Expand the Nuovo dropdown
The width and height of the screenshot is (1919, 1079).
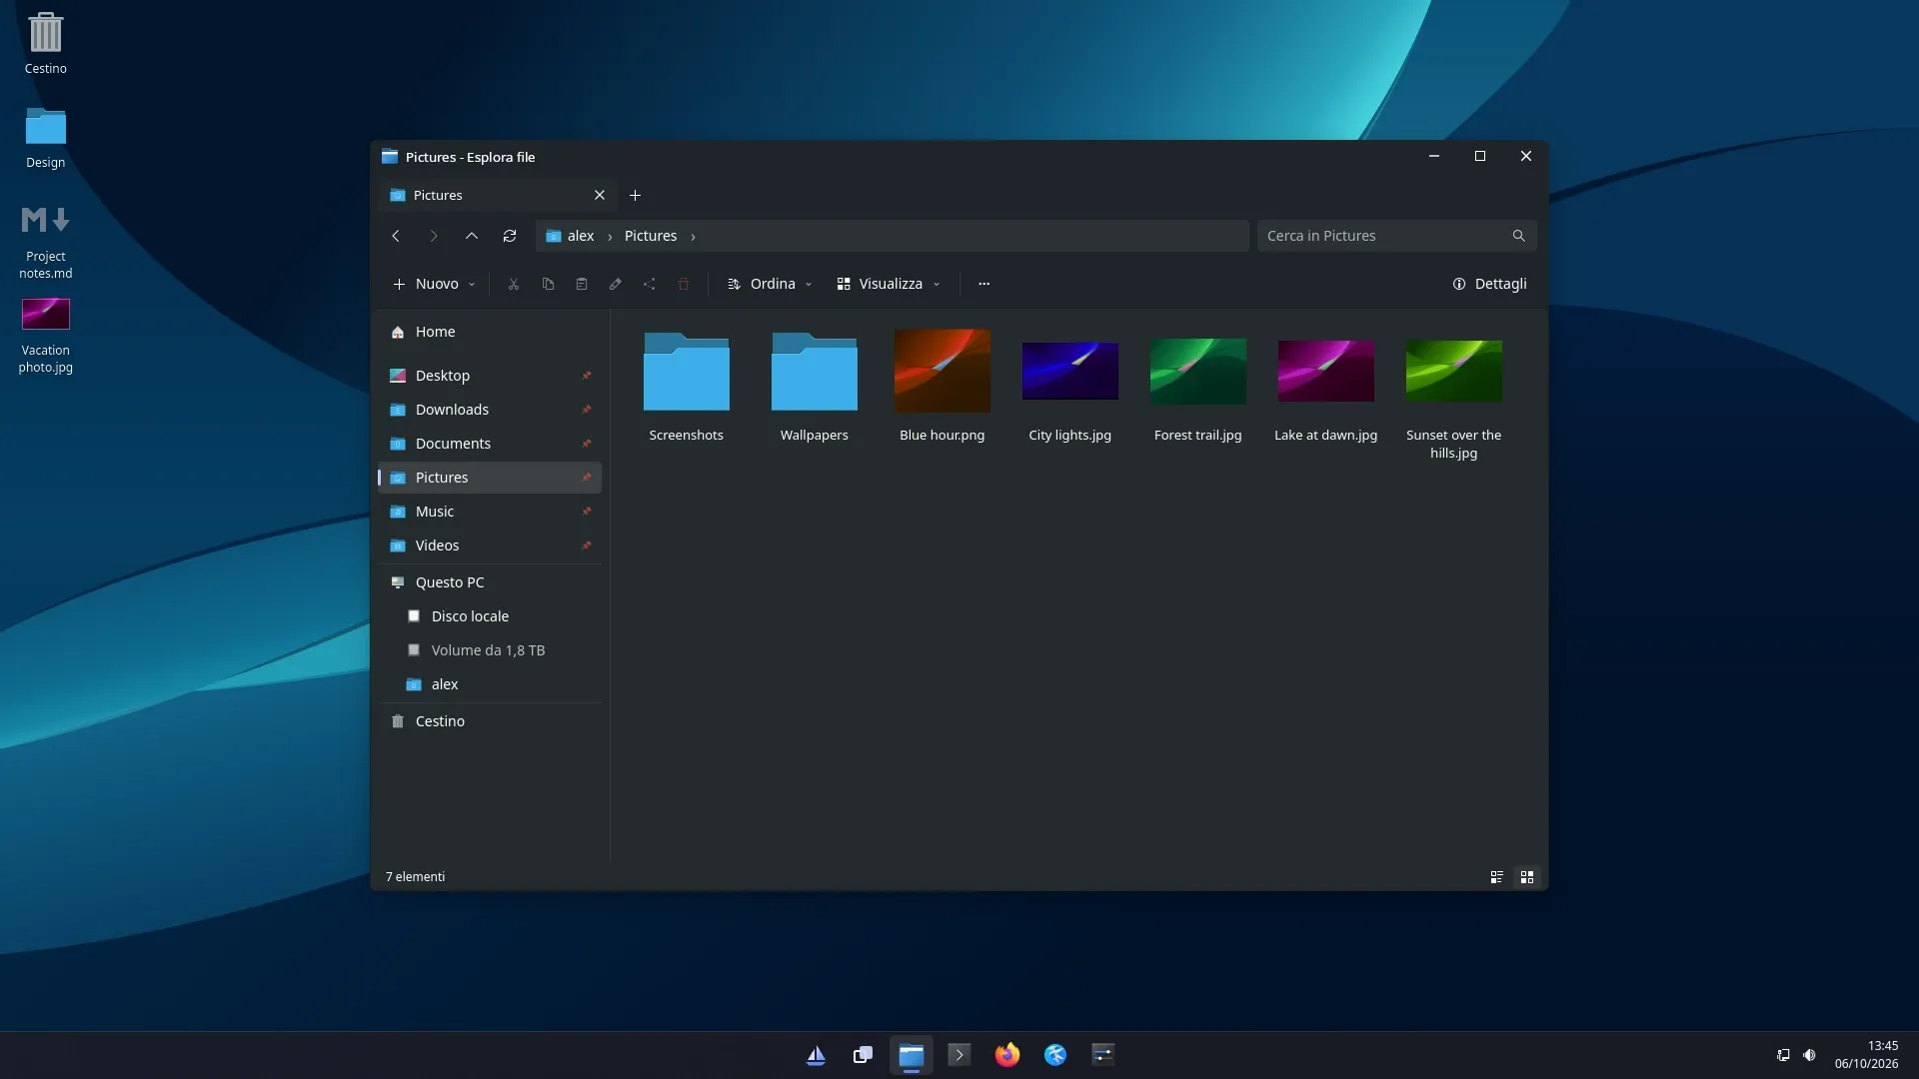434,284
